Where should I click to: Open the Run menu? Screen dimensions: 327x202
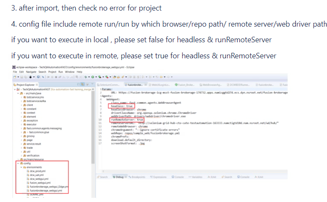tap(61, 72)
